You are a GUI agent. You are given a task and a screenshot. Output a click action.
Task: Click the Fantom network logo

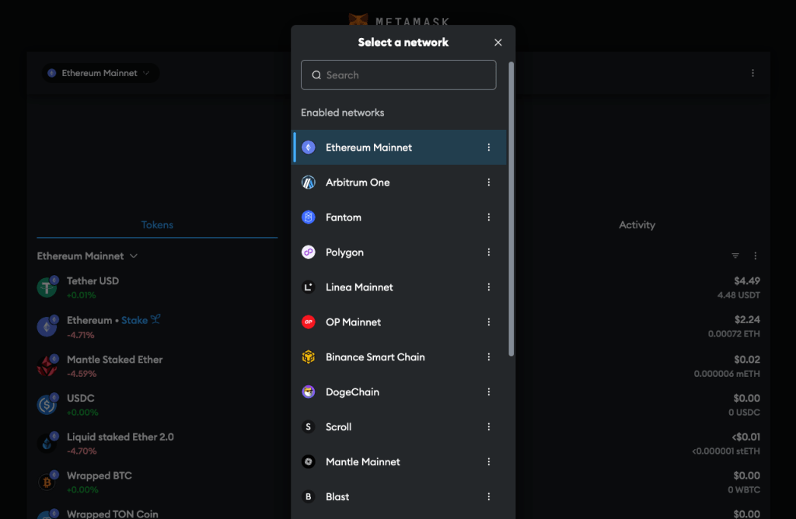click(309, 218)
